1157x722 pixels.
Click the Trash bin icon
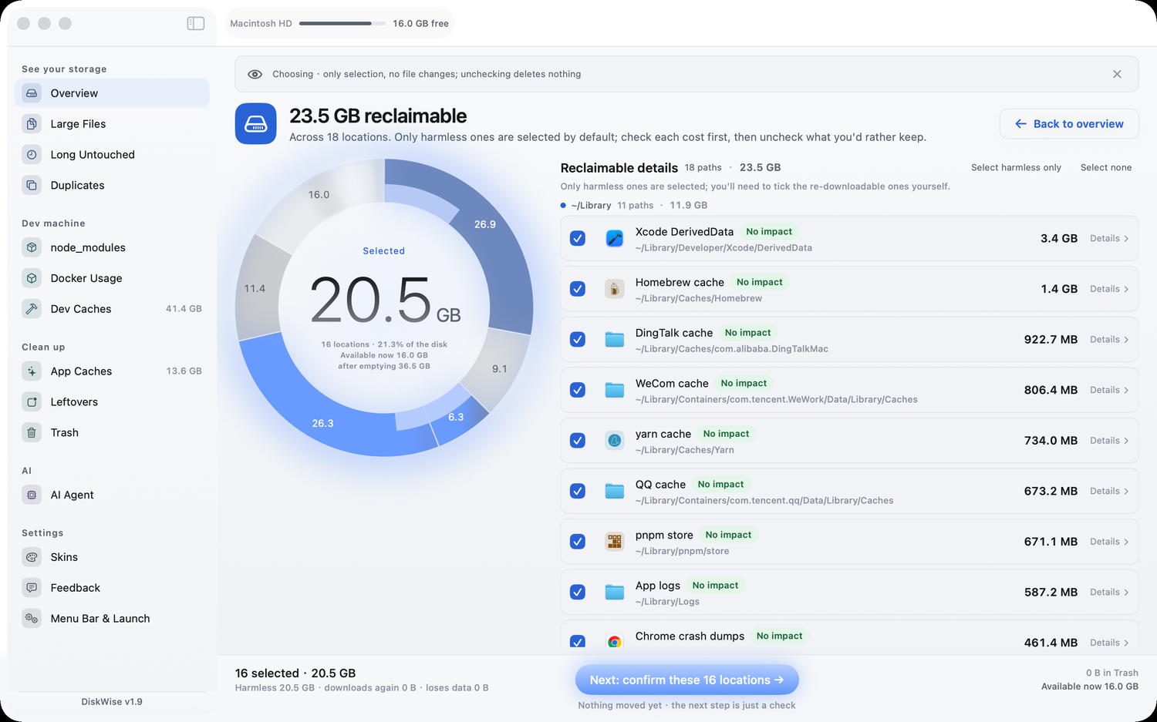[32, 432]
